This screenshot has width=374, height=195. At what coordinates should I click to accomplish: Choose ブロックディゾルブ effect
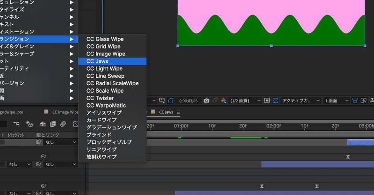click(x=112, y=142)
